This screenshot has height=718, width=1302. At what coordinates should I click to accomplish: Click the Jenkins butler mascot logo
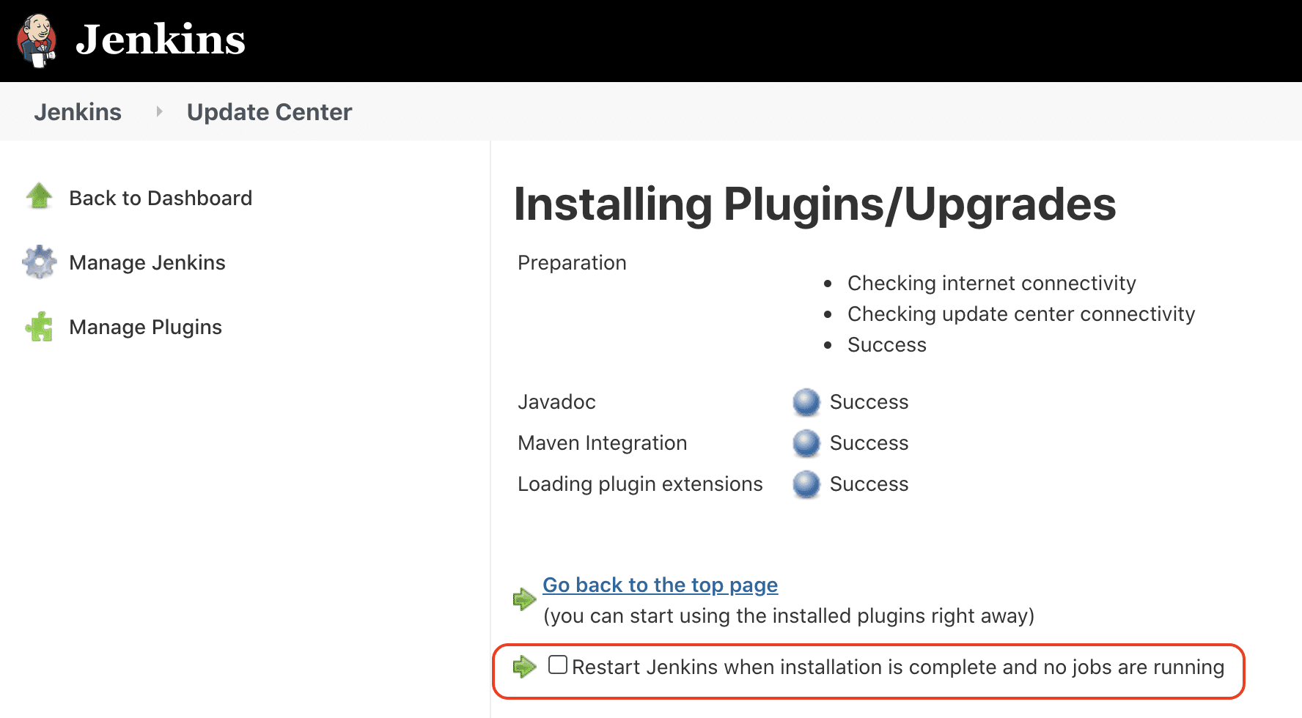[x=37, y=40]
